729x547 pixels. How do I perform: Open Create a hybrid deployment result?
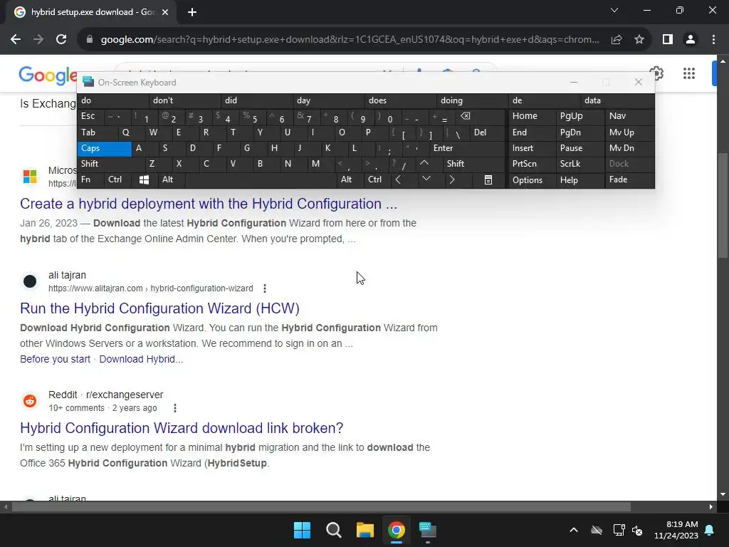coord(209,204)
